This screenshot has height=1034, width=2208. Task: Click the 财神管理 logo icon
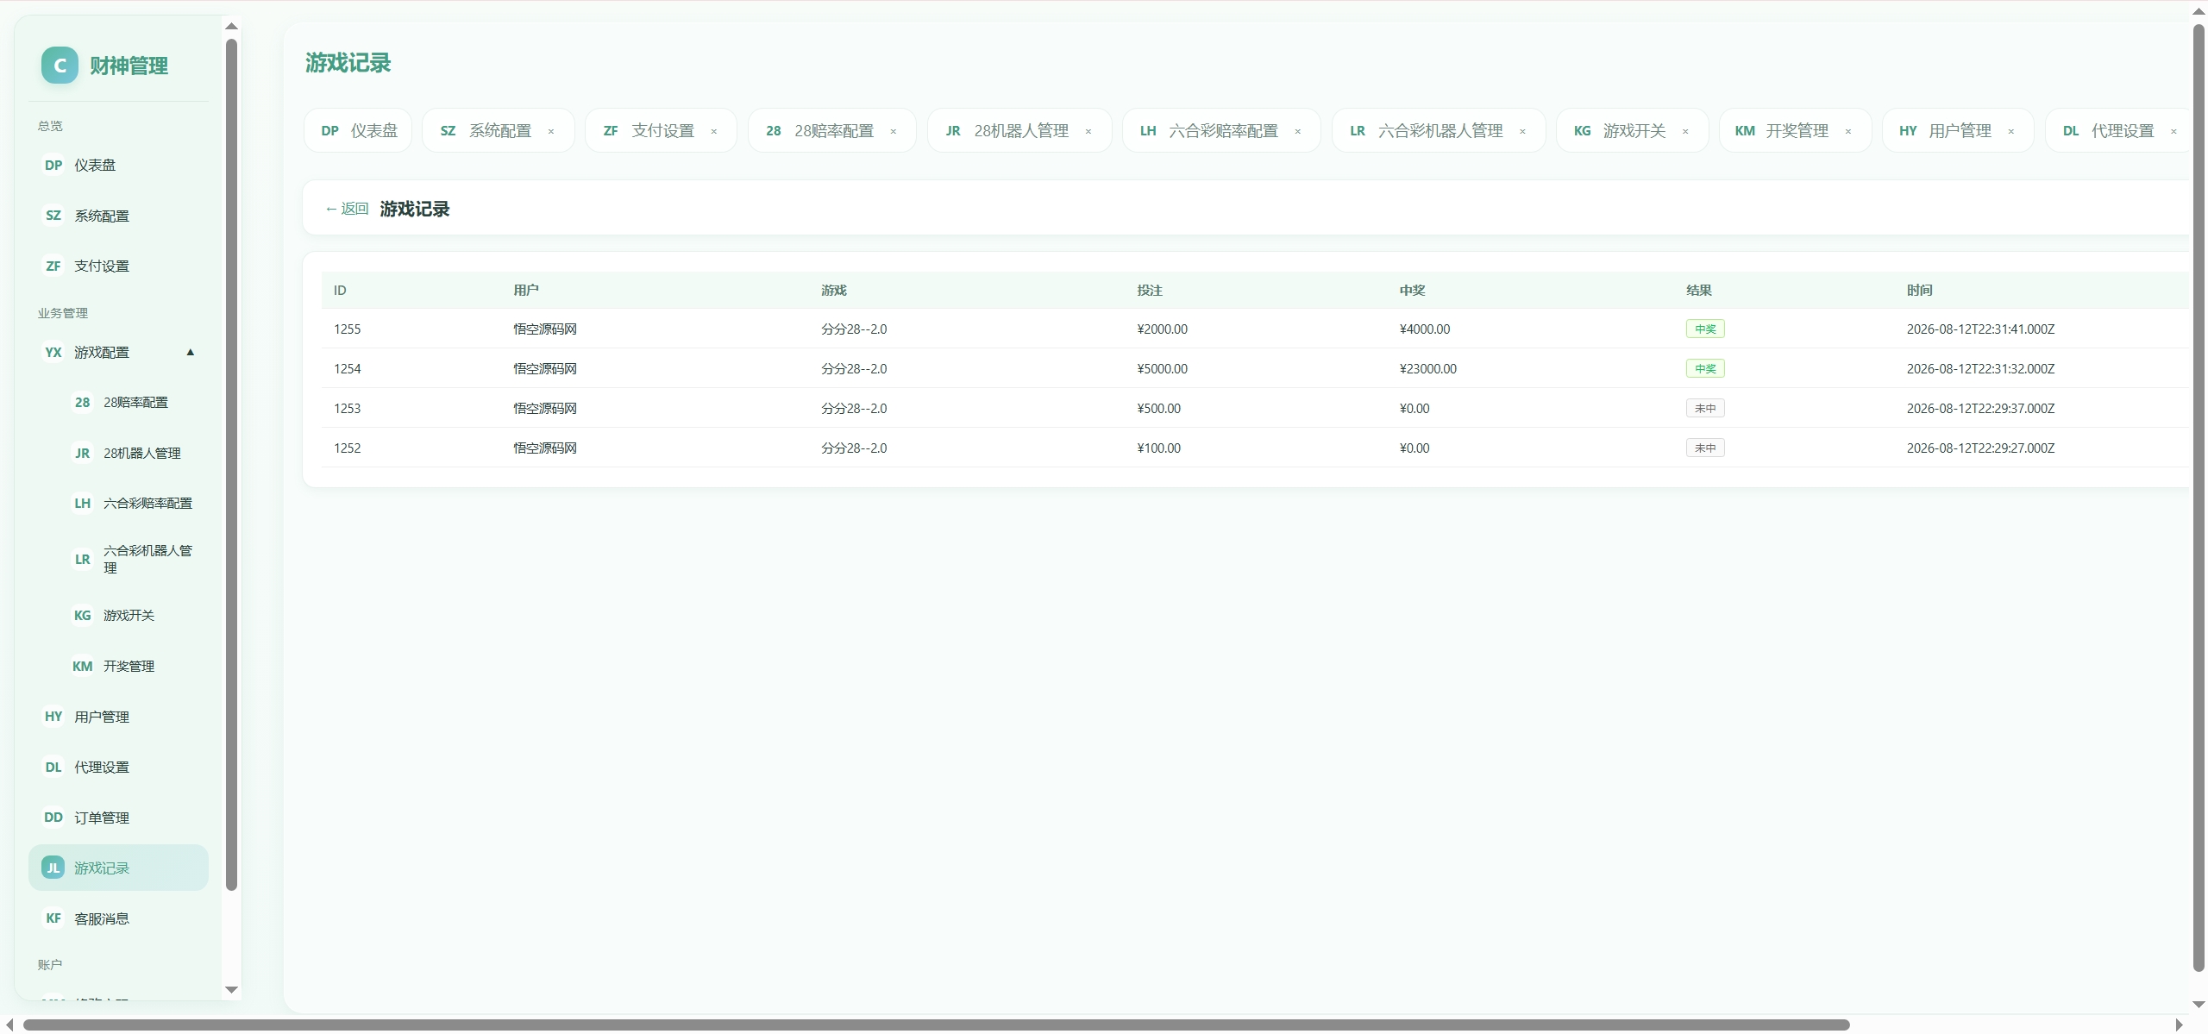point(60,66)
